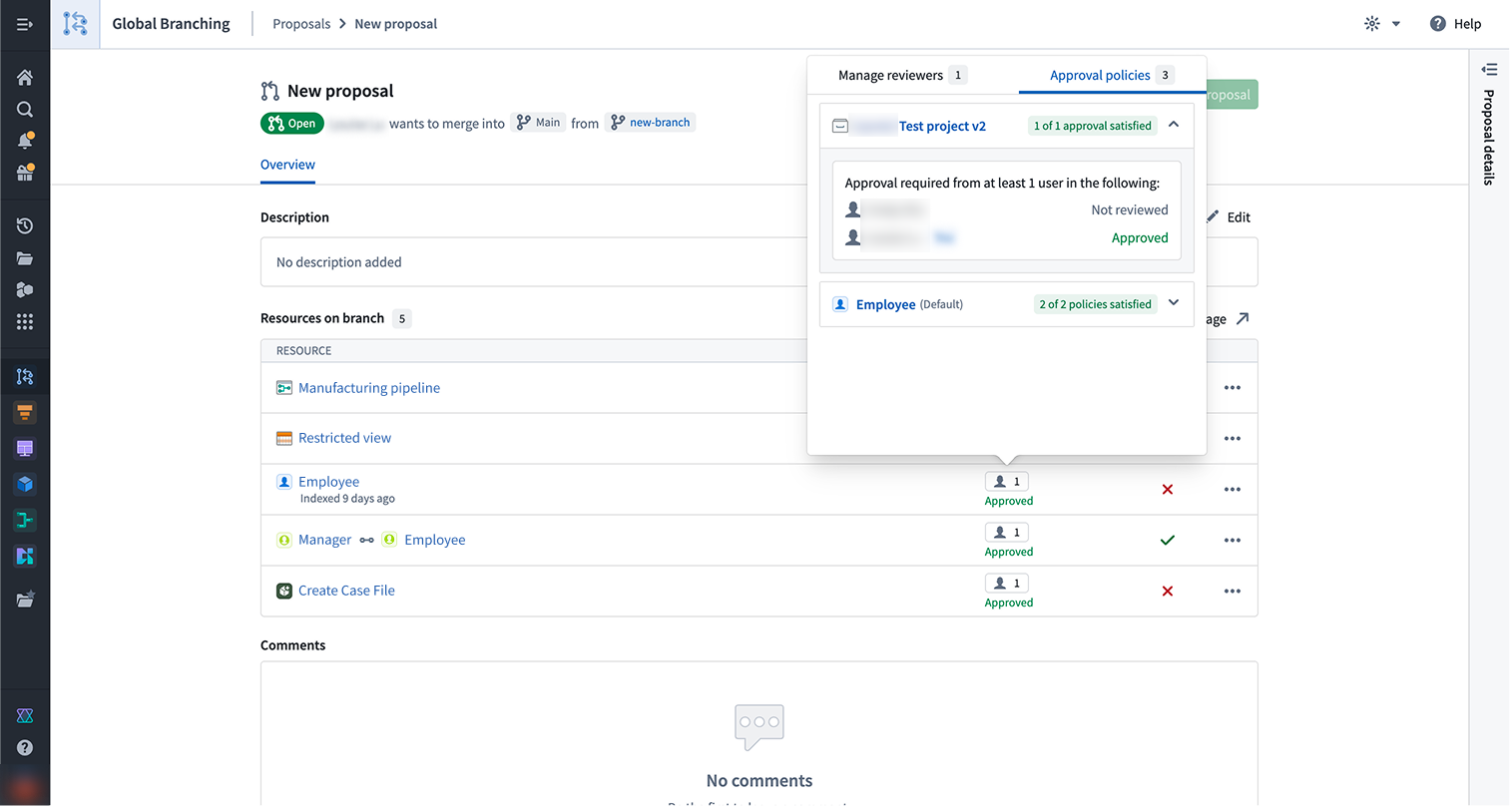Open the starred folder icon in sidebar
The height and width of the screenshot is (806, 1510).
(25, 600)
